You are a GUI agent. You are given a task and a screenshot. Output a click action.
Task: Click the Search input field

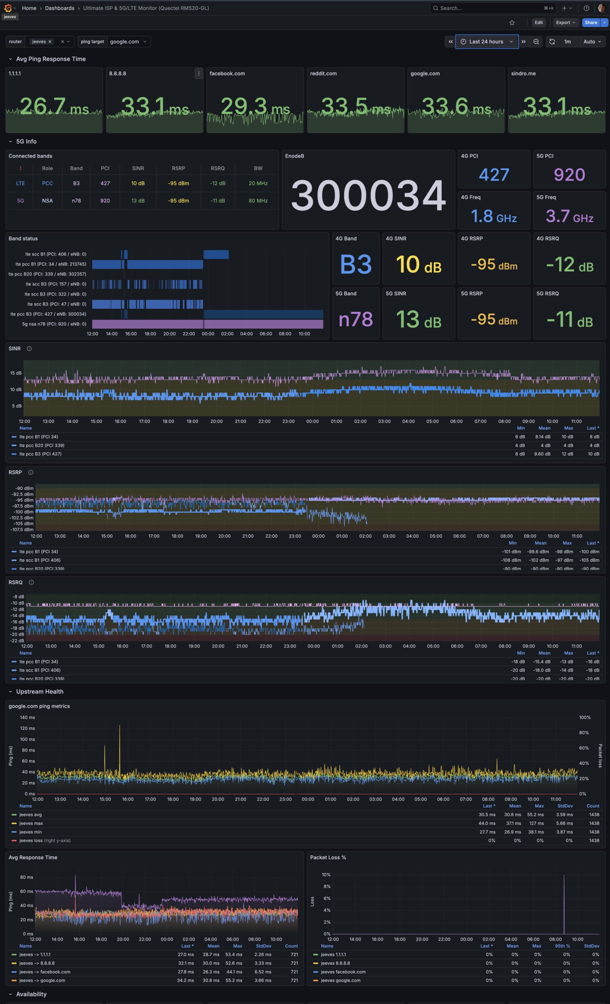(488, 8)
